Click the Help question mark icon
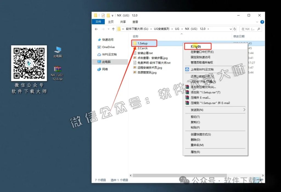 [x=263, y=22]
